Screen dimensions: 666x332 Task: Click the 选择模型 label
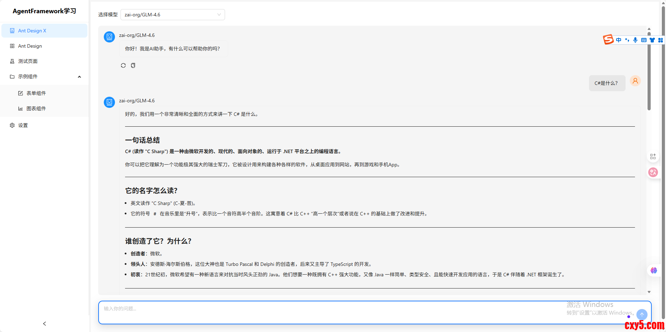(x=108, y=15)
